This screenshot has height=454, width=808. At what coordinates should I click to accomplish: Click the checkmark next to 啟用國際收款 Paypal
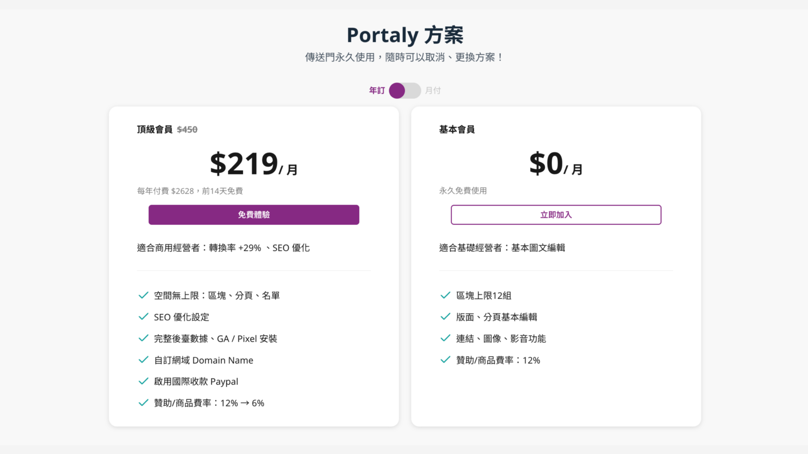point(143,381)
